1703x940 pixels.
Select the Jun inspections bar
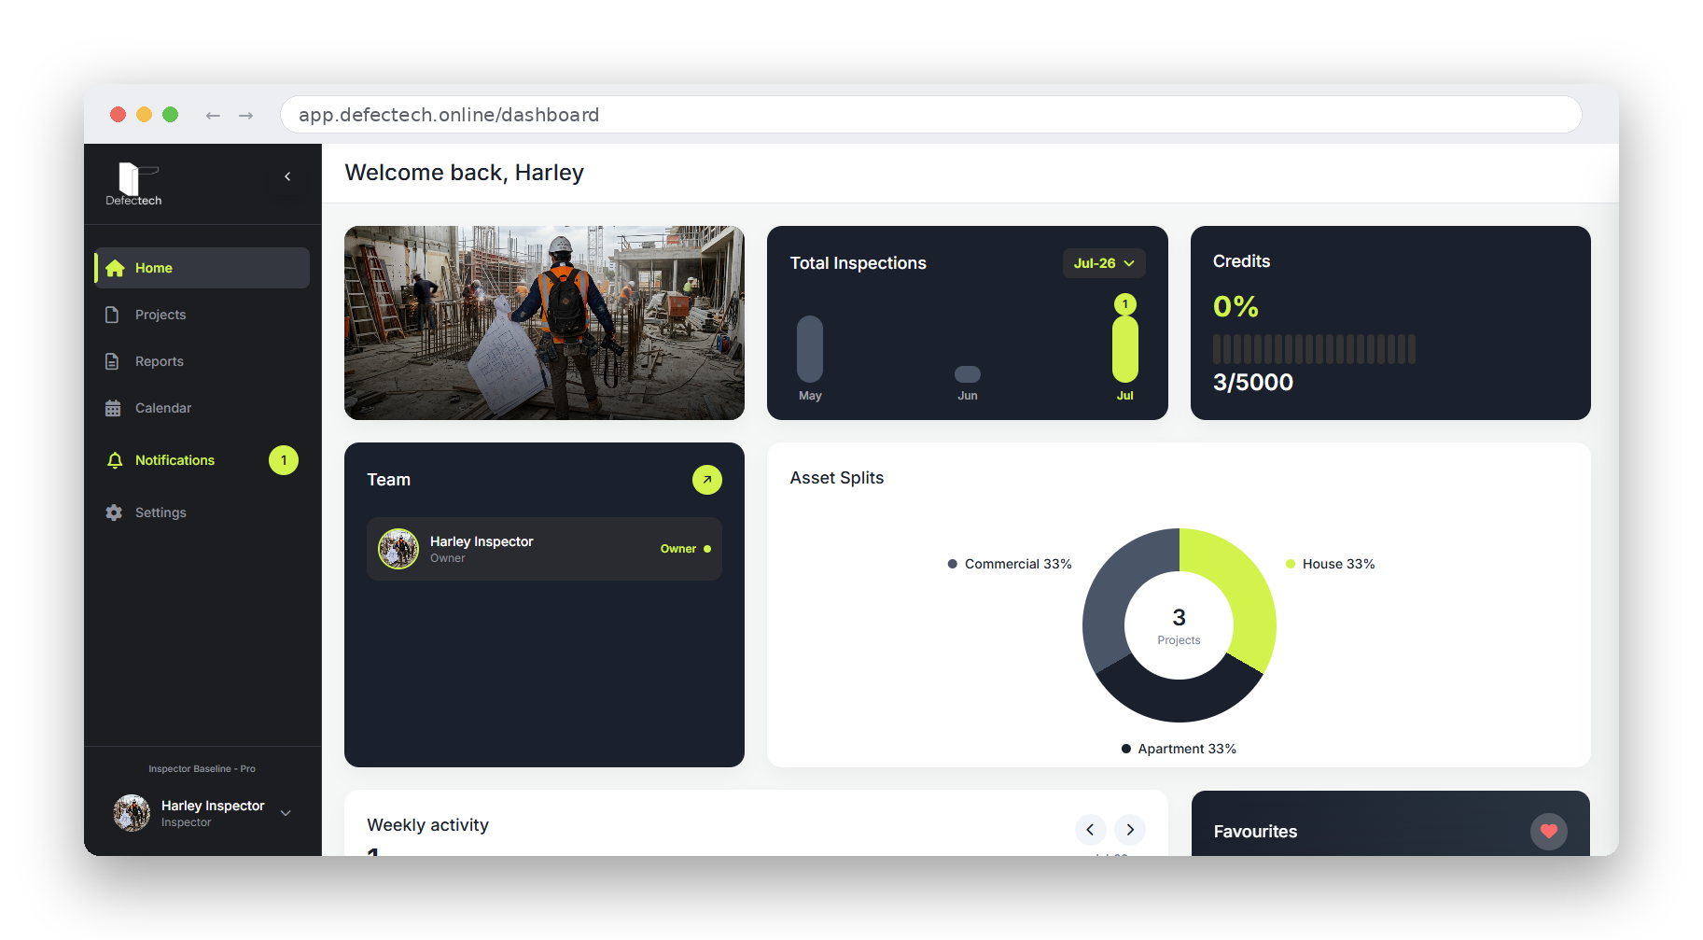968,374
